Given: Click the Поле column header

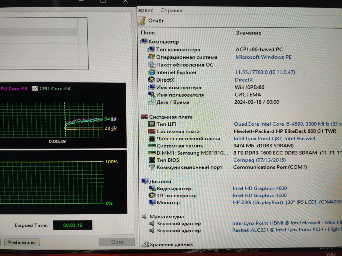Looking at the screenshot, I should click(148, 33).
